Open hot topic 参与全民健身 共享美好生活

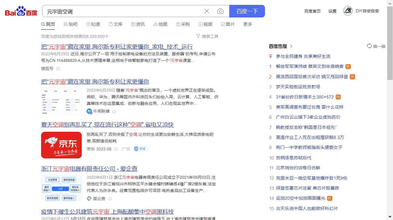[x=303, y=56]
